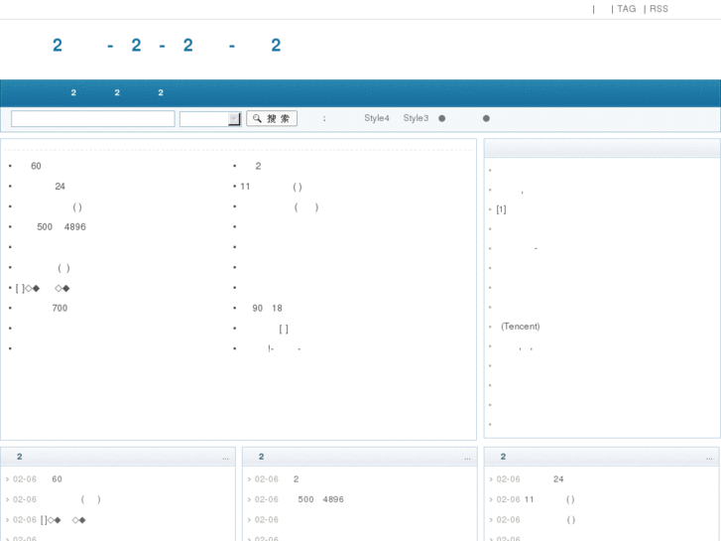Click the magnifier search button

[x=272, y=119]
